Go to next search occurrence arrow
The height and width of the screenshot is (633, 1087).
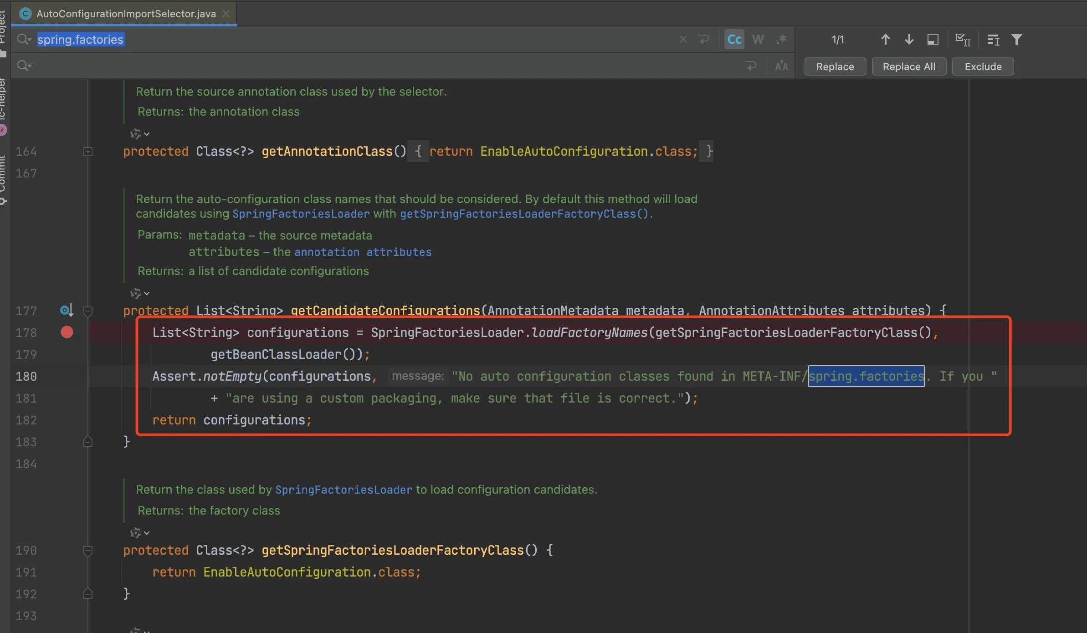909,40
